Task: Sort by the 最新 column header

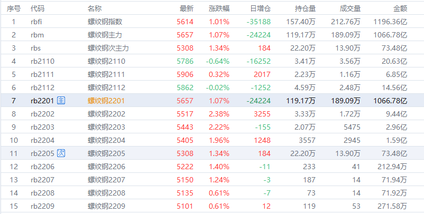Action: point(187,8)
